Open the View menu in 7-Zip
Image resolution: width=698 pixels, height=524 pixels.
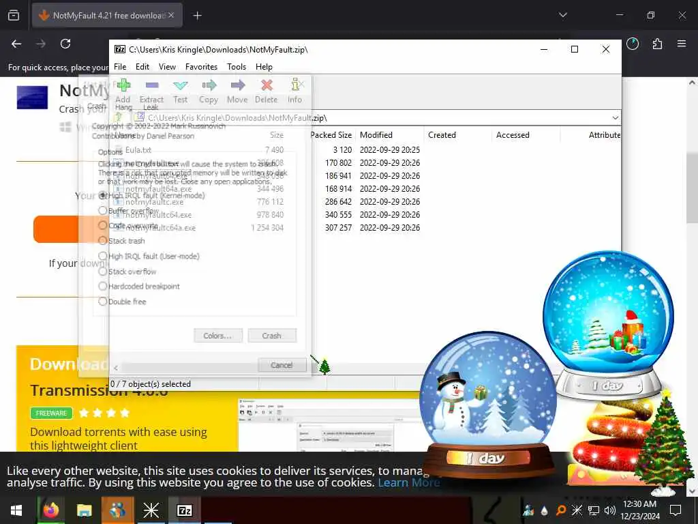(168, 67)
